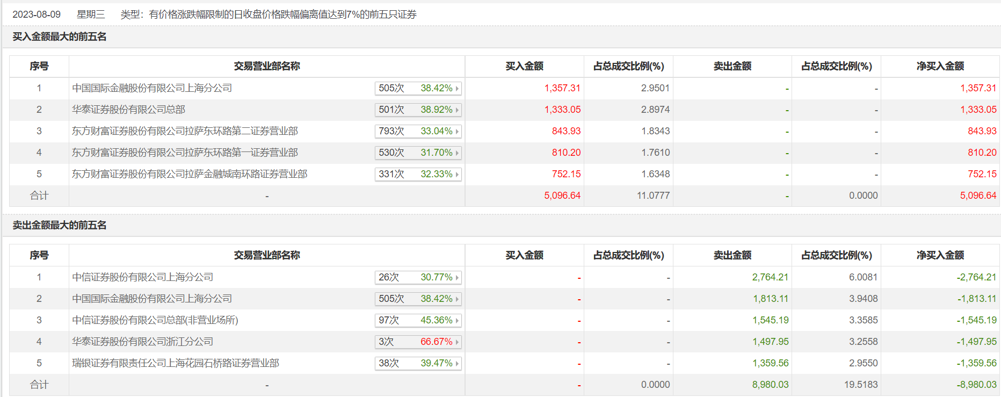
Task: Open 中国国际金融上海分公司 link in the 卖出 table
Action: click(152, 299)
